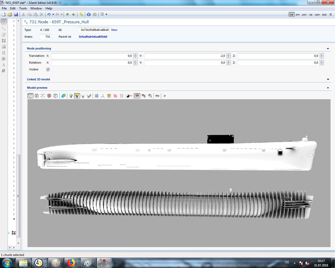Open the Windows Start menu
The height and width of the screenshot is (268, 335).
point(7,263)
